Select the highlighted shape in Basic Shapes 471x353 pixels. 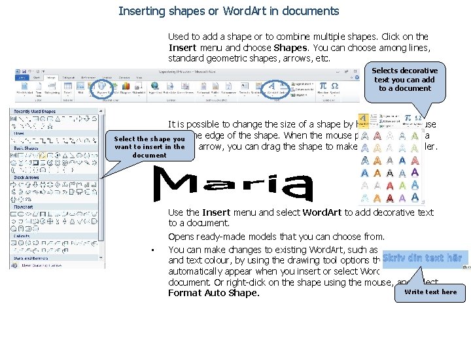(x=43, y=156)
